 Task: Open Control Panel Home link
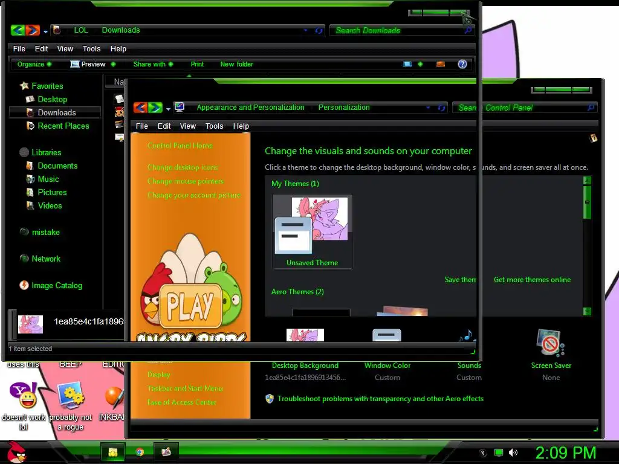point(180,146)
